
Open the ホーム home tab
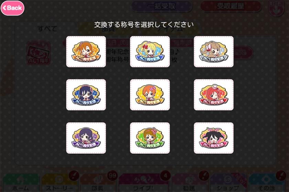click(x=21, y=183)
